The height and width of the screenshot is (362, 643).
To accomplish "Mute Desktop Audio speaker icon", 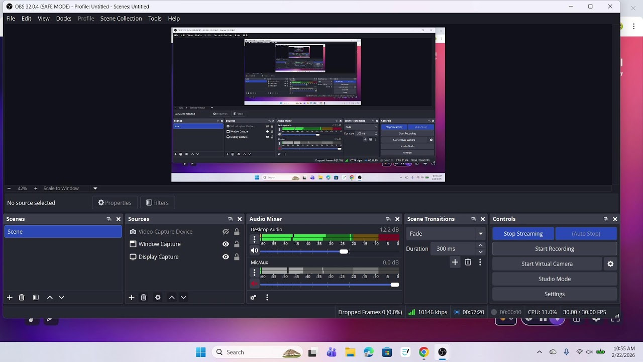I will click(x=255, y=250).
